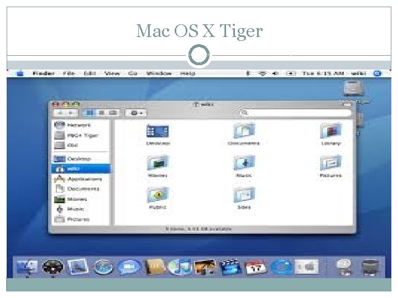Viewport: 398px width, 298px height.
Task: Select Applications in the Finder sidebar
Action: [78, 179]
